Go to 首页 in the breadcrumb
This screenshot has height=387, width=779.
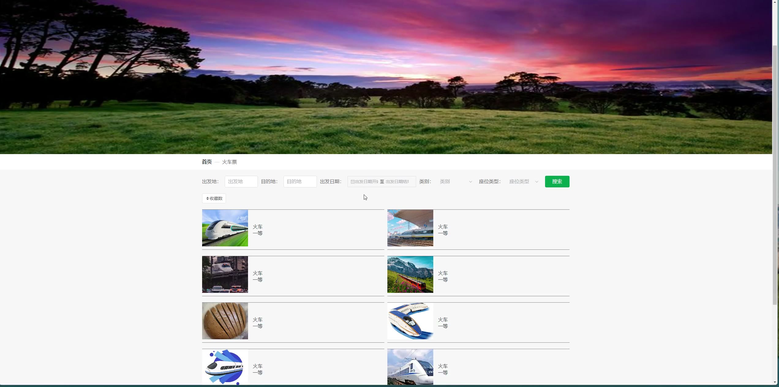[207, 162]
